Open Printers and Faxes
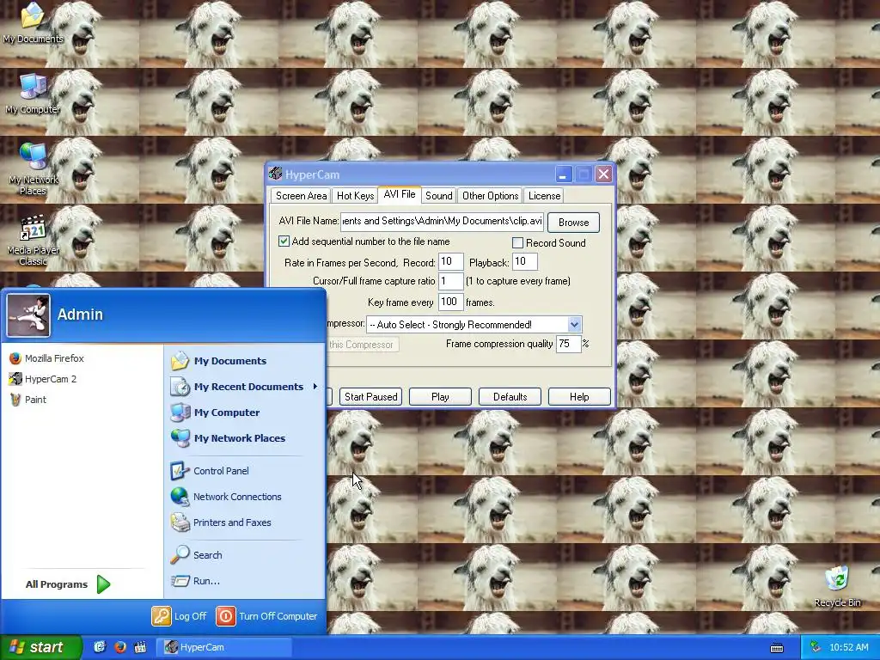Image resolution: width=880 pixels, height=660 pixels. 221,522
